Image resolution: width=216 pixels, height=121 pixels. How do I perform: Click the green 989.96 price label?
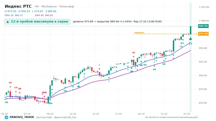(x=203, y=26)
